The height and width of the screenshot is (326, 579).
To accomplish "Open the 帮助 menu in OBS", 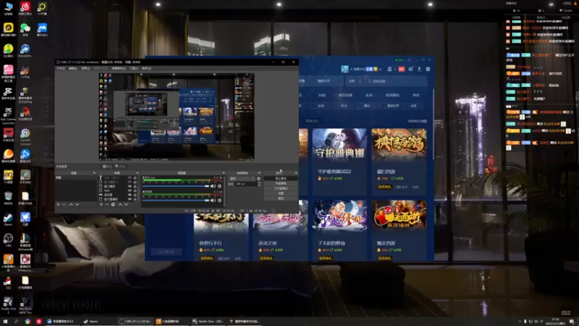I will pyautogui.click(x=146, y=68).
